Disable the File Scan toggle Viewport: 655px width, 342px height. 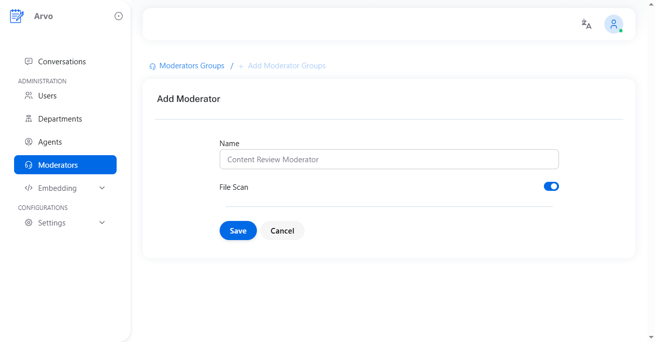coord(551,186)
